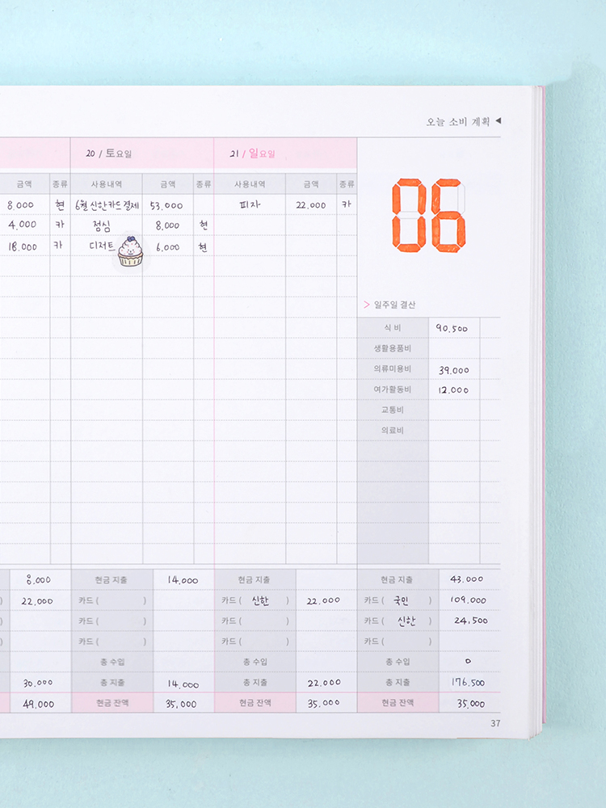The height and width of the screenshot is (808, 606).
Task: Click the large orange 06 month number
Action: tap(429, 216)
